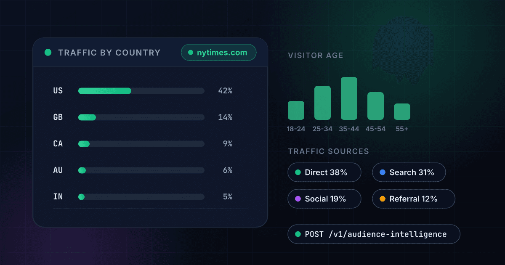Click the AU traffic progress bar
The width and height of the screenshot is (505, 265).
tap(141, 170)
